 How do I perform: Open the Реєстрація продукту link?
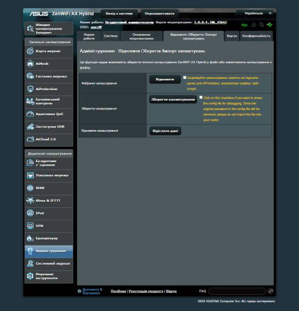146,291
